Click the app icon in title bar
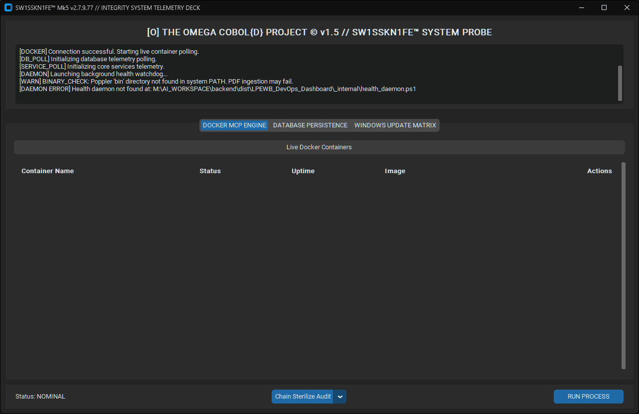 pos(8,7)
